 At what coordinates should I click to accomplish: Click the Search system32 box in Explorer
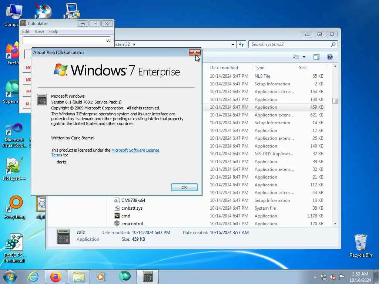tap(289, 44)
